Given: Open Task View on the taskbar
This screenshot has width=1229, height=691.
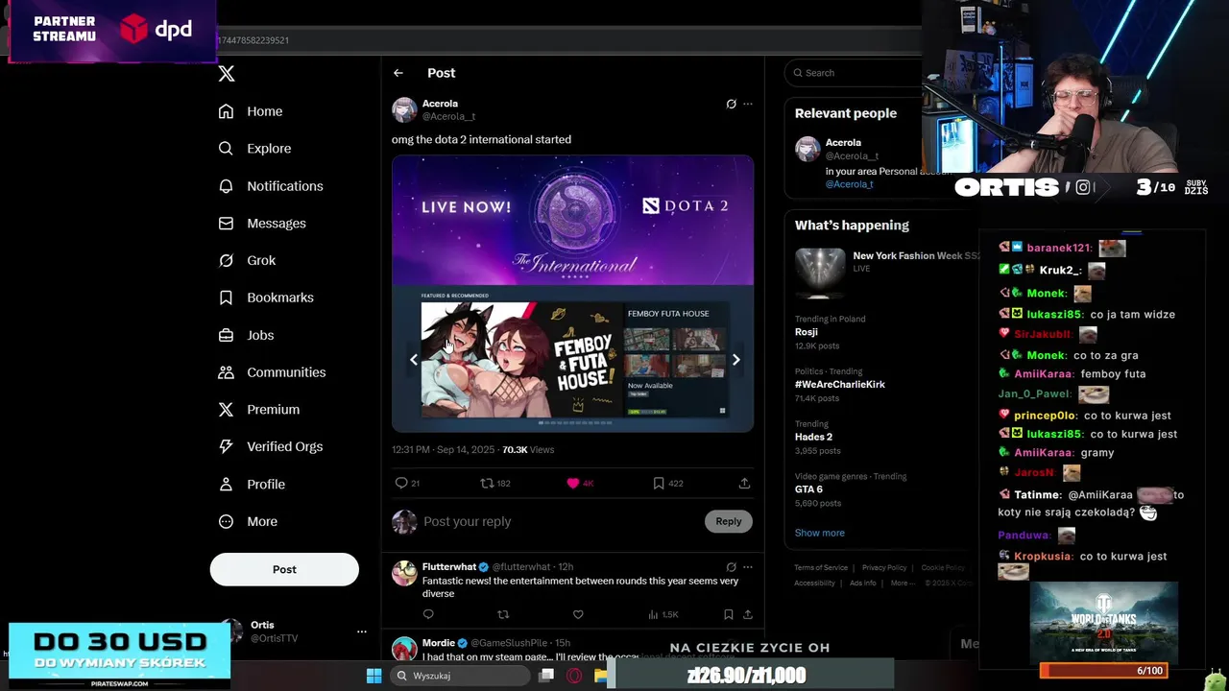Looking at the screenshot, I should click(546, 676).
